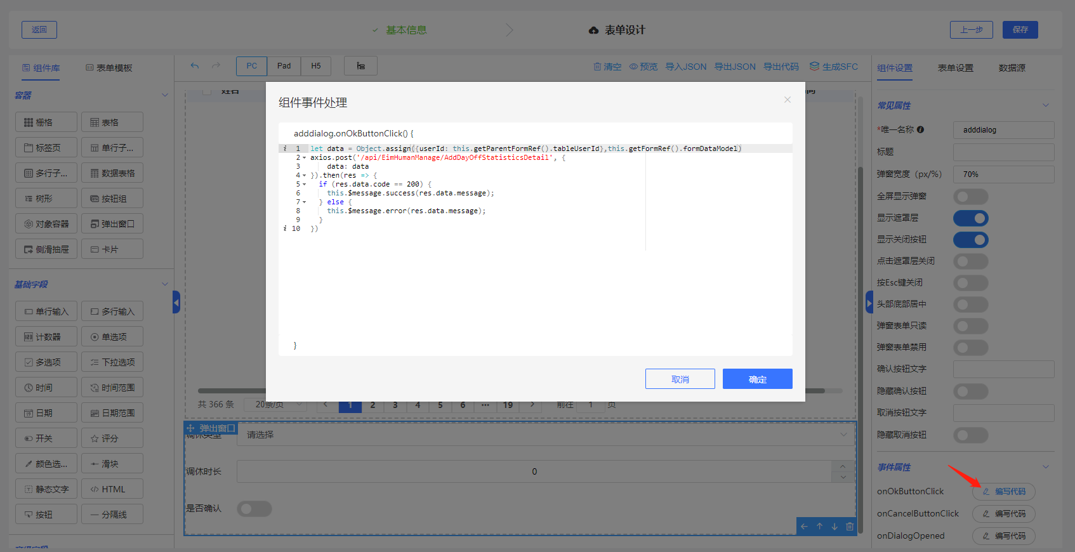Click the 保存 button
The width and height of the screenshot is (1075, 552).
tap(1020, 30)
